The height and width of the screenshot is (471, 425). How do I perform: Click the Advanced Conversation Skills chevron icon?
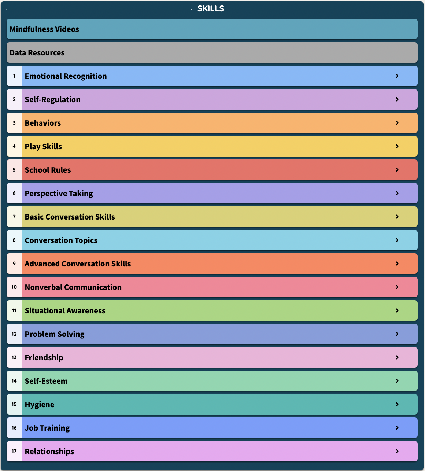pyautogui.click(x=397, y=264)
